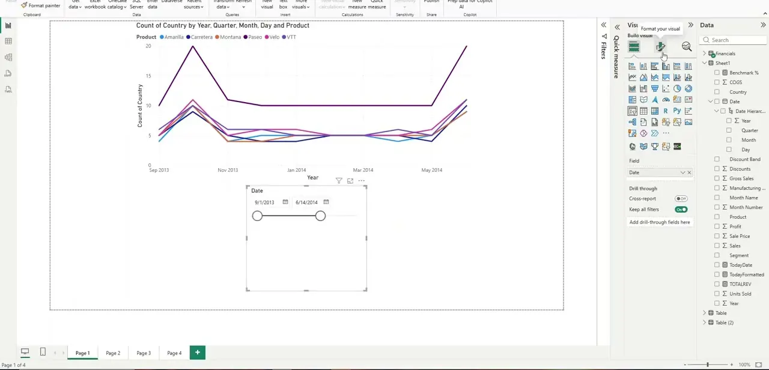
Task: Click the slicer start slider handle
Action: pyautogui.click(x=257, y=216)
